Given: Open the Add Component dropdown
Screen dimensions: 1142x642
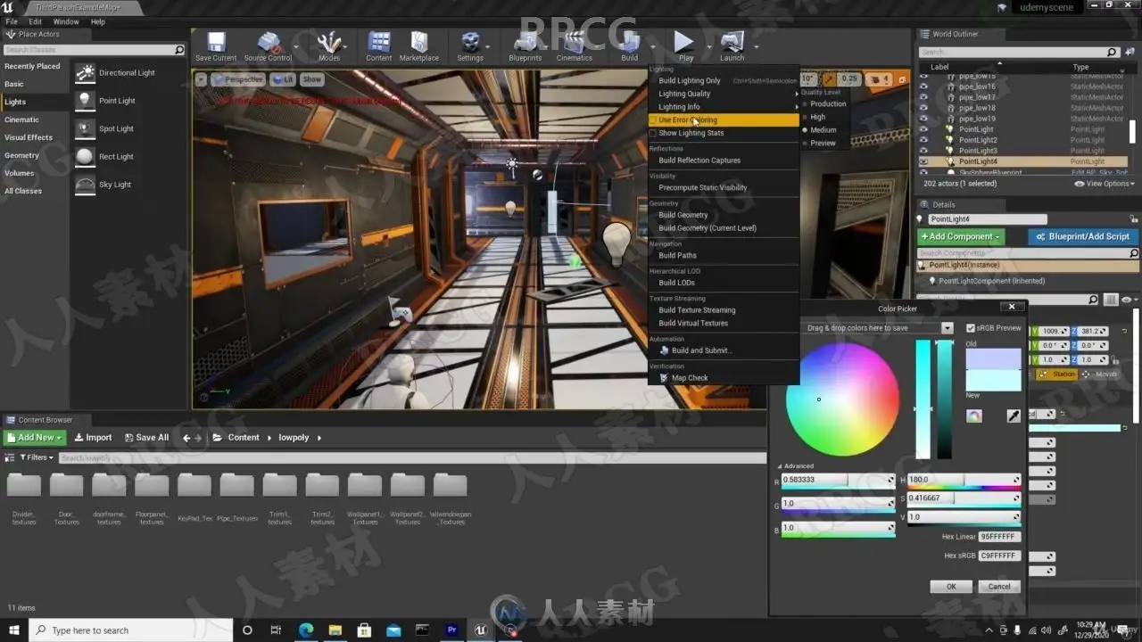Looking at the screenshot, I should (x=960, y=236).
